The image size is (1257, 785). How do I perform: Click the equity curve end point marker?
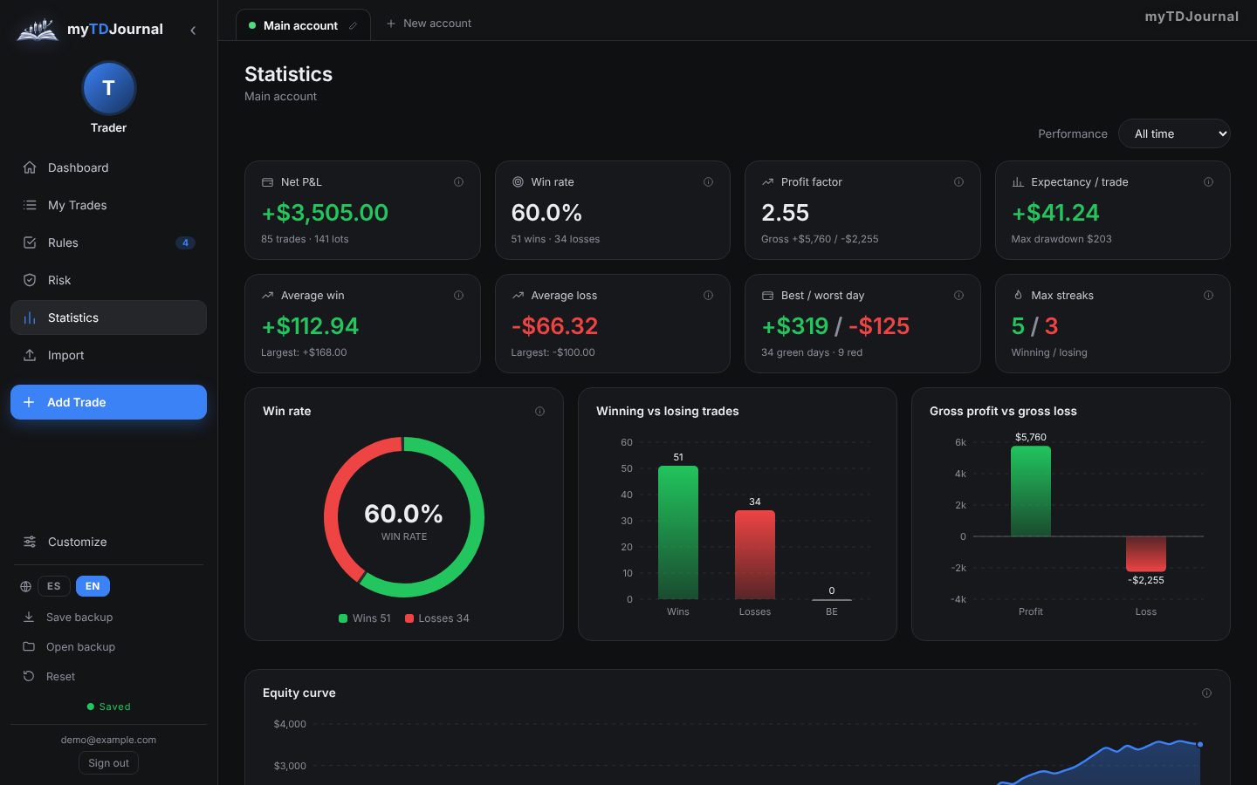pos(1200,744)
